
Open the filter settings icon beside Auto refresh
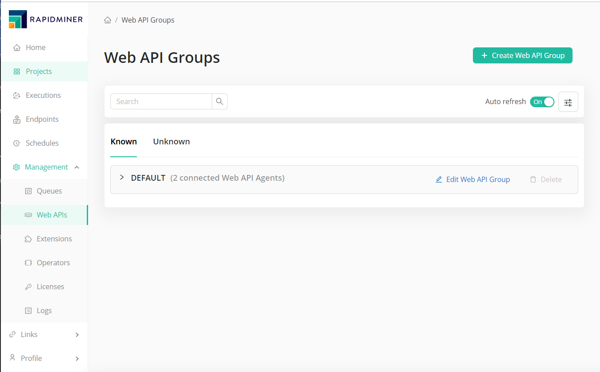pos(568,101)
